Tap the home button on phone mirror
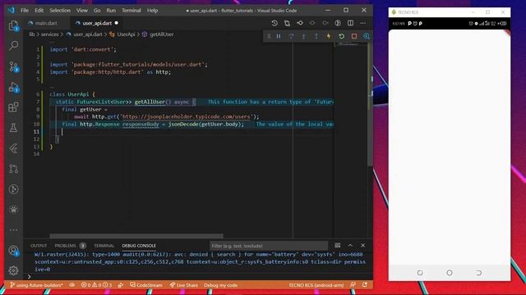Image resolution: width=526 pixels, height=295 pixels. 450,273
